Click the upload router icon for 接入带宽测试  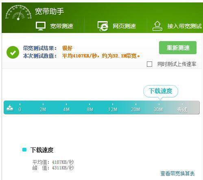[x=157, y=26]
